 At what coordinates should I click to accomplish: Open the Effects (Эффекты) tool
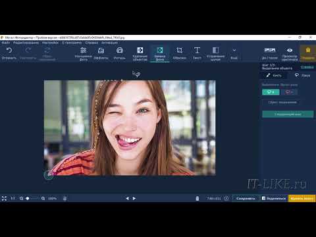[x=101, y=53]
